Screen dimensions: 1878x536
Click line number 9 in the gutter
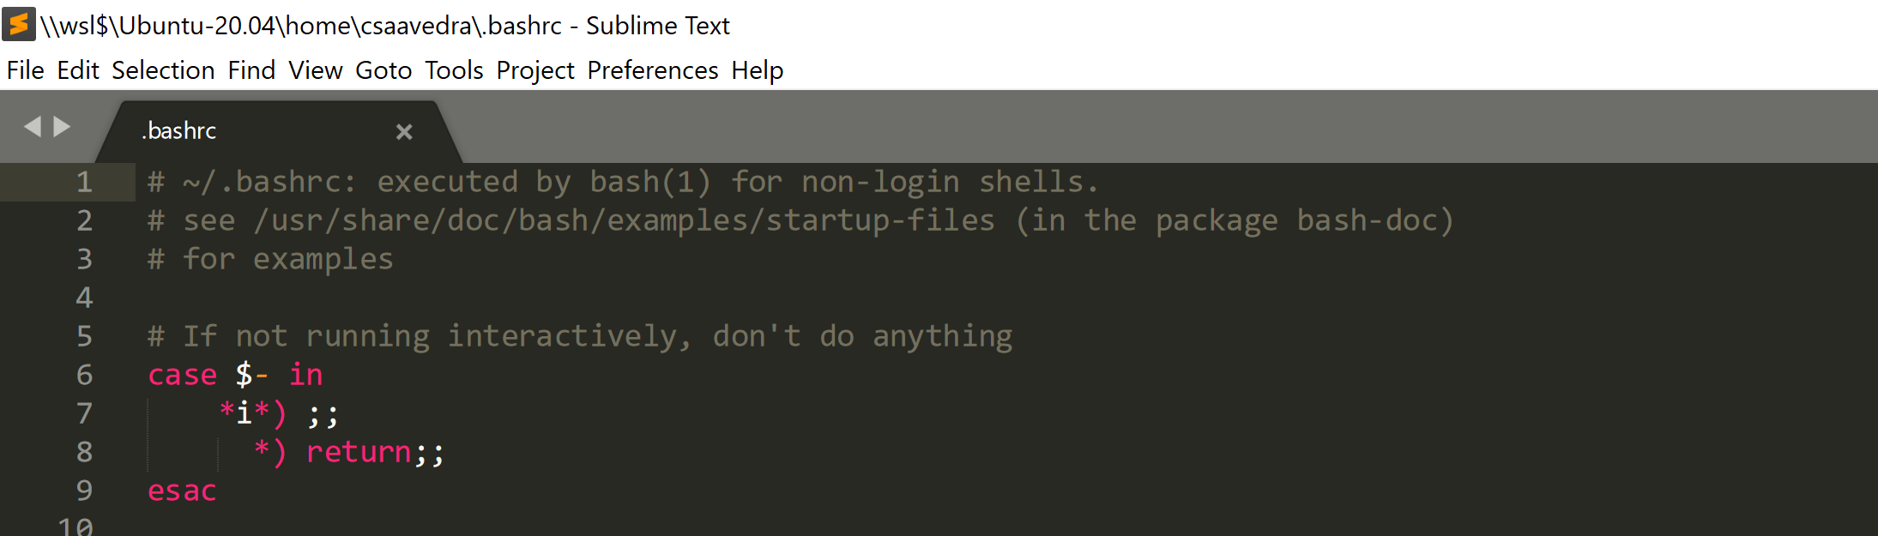coord(84,491)
